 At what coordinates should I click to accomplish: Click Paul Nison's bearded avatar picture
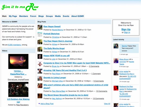[x=40, y=71]
